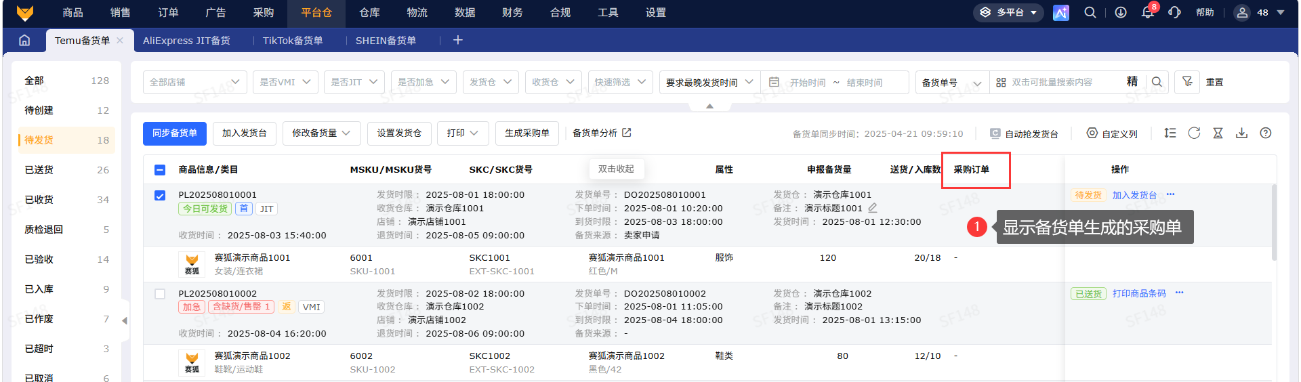Image resolution: width=1301 pixels, height=382 pixels.
Task: Click 加入发货台 toolbar button
Action: [245, 133]
